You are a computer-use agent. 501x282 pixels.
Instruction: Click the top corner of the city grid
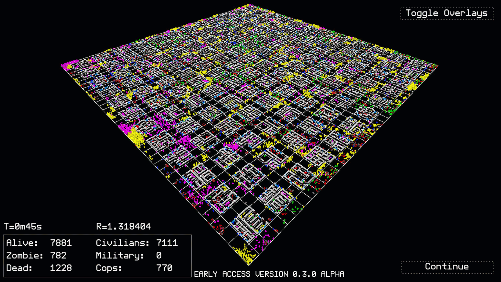point(250,5)
